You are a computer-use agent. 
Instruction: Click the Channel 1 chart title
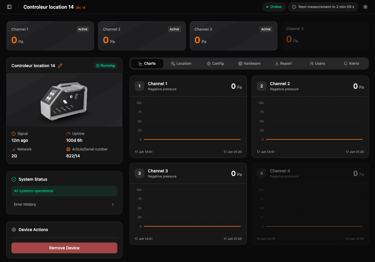[x=157, y=84]
